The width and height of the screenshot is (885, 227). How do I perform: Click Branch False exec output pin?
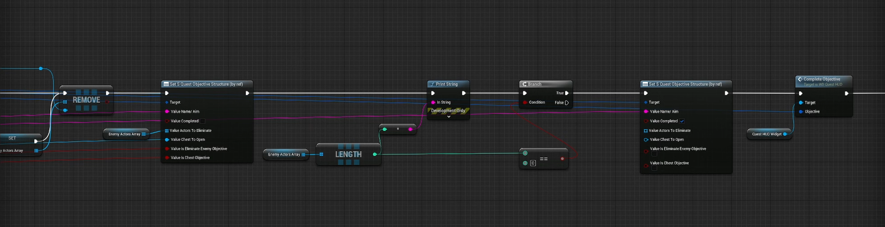(x=567, y=102)
